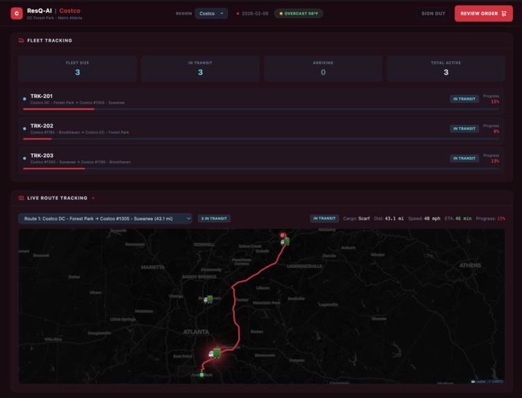Click the Fleet Tracking truck icon
The width and height of the screenshot is (522, 398).
click(x=22, y=40)
